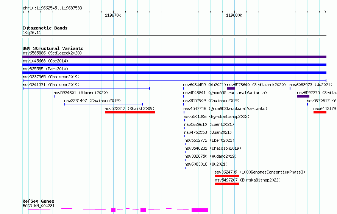Open the nsv1045668 (Coe2014) variant label

click(x=45, y=61)
